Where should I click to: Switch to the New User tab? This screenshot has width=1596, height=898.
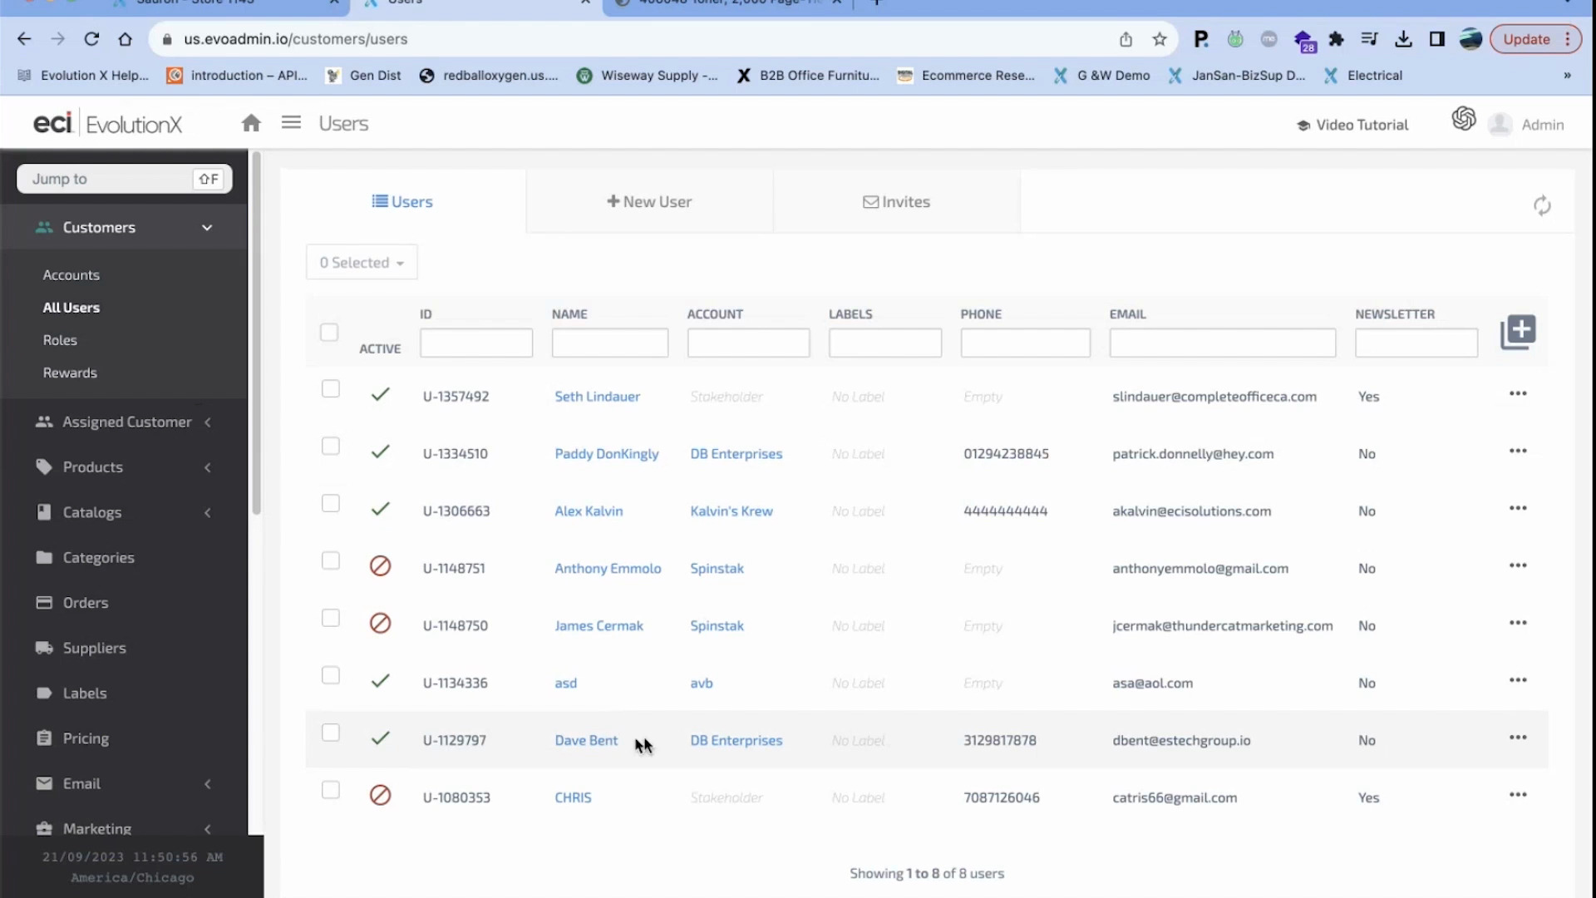click(649, 202)
